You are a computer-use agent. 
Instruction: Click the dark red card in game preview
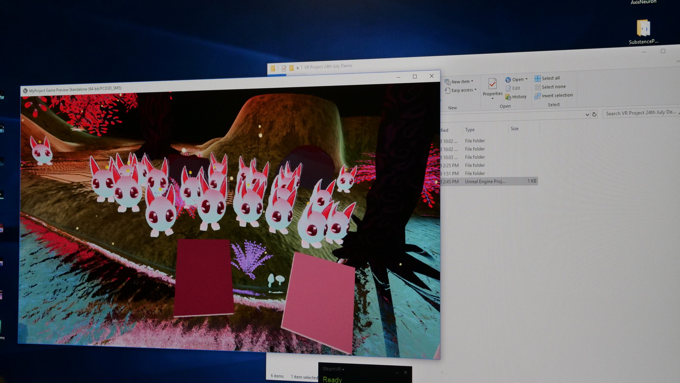[203, 278]
